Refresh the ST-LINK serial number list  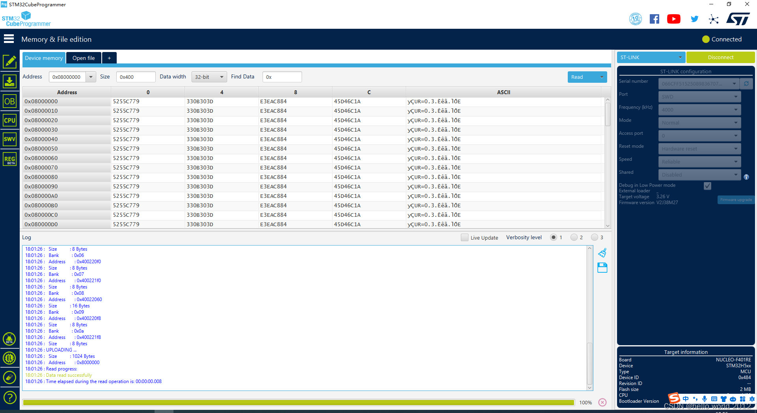[x=746, y=84]
